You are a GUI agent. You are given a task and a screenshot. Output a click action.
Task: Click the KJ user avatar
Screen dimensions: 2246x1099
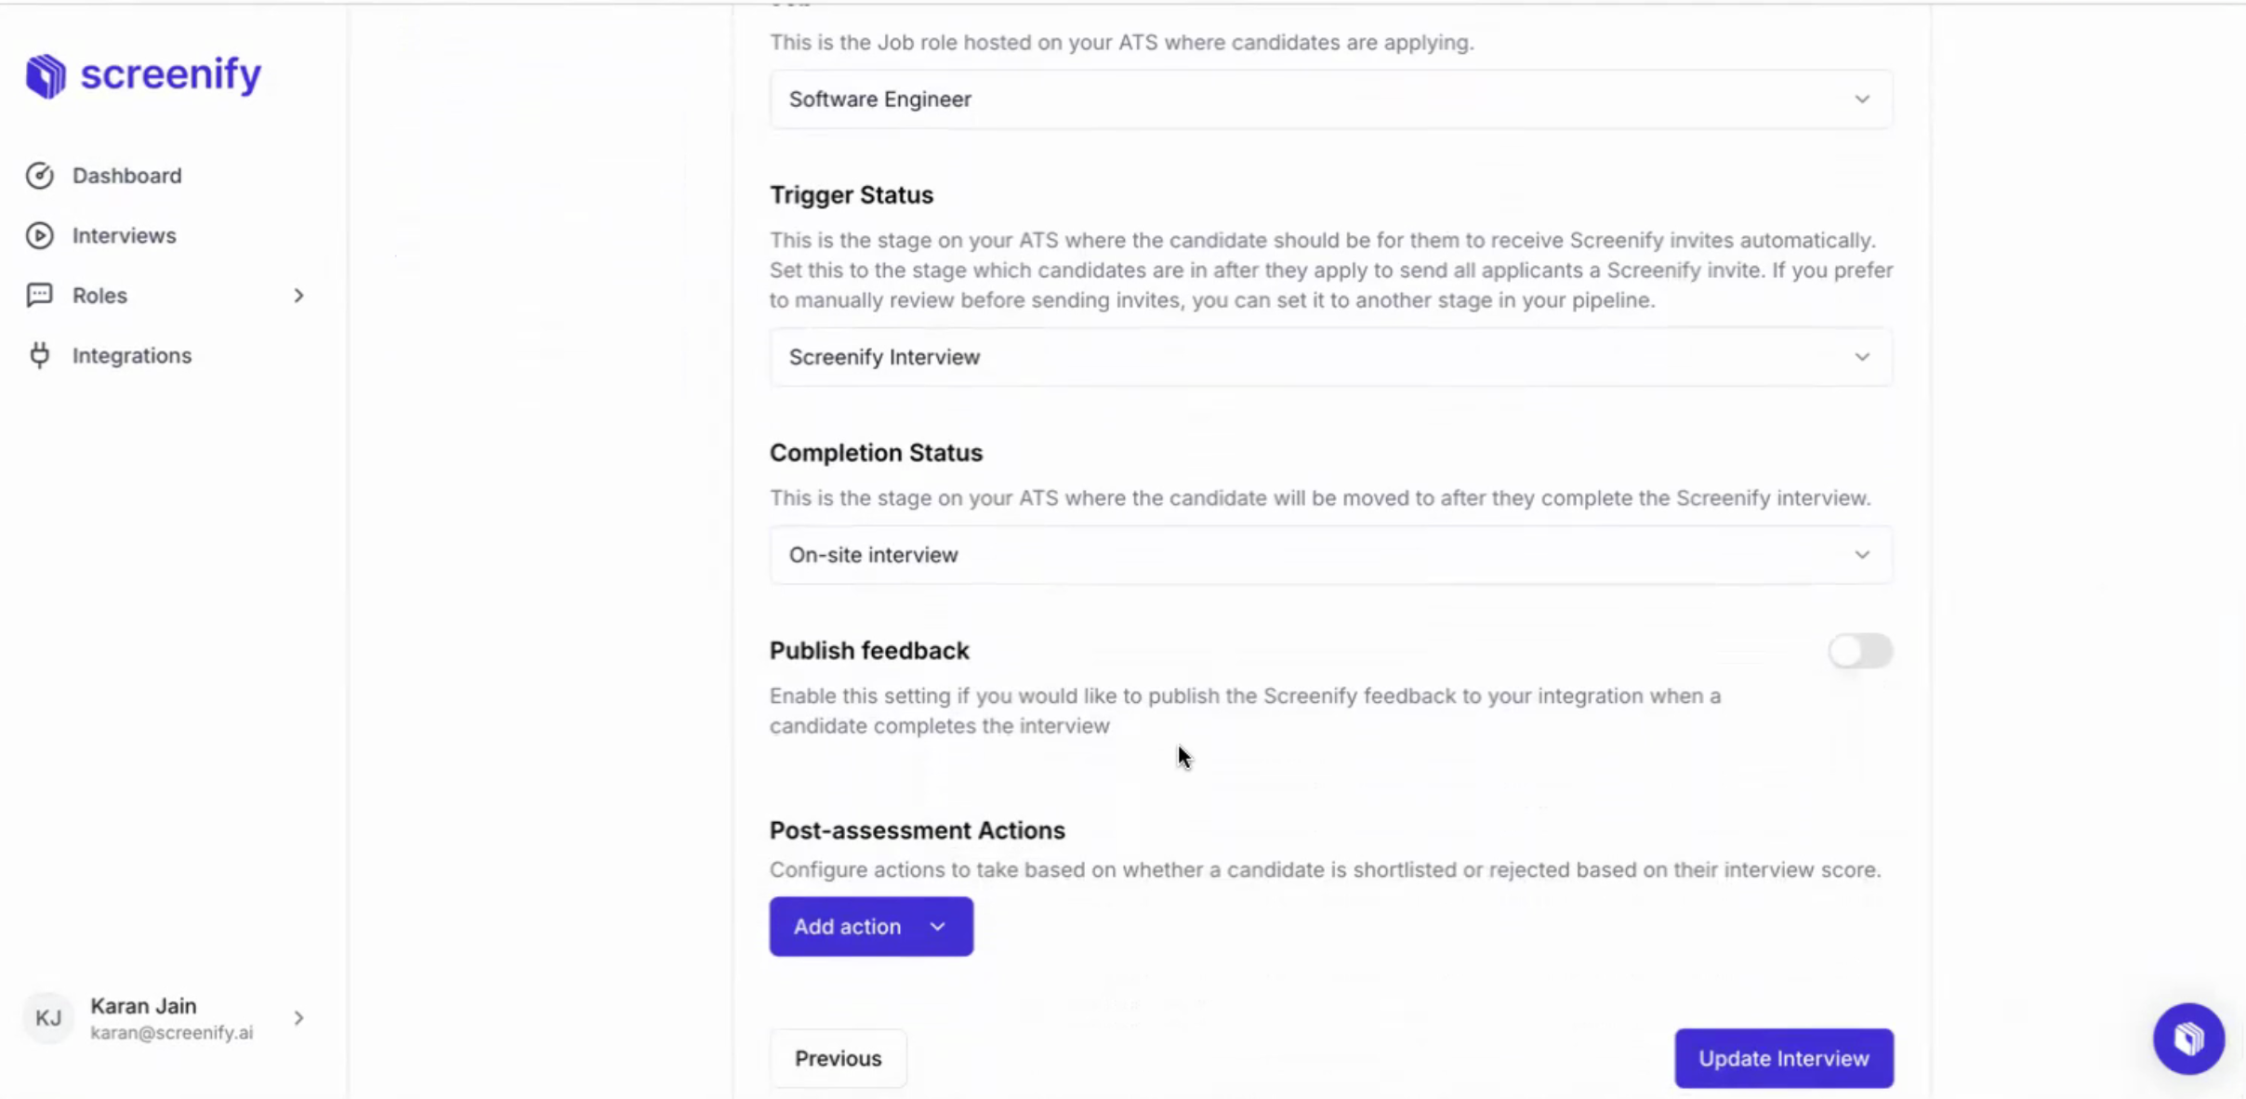(x=48, y=1018)
